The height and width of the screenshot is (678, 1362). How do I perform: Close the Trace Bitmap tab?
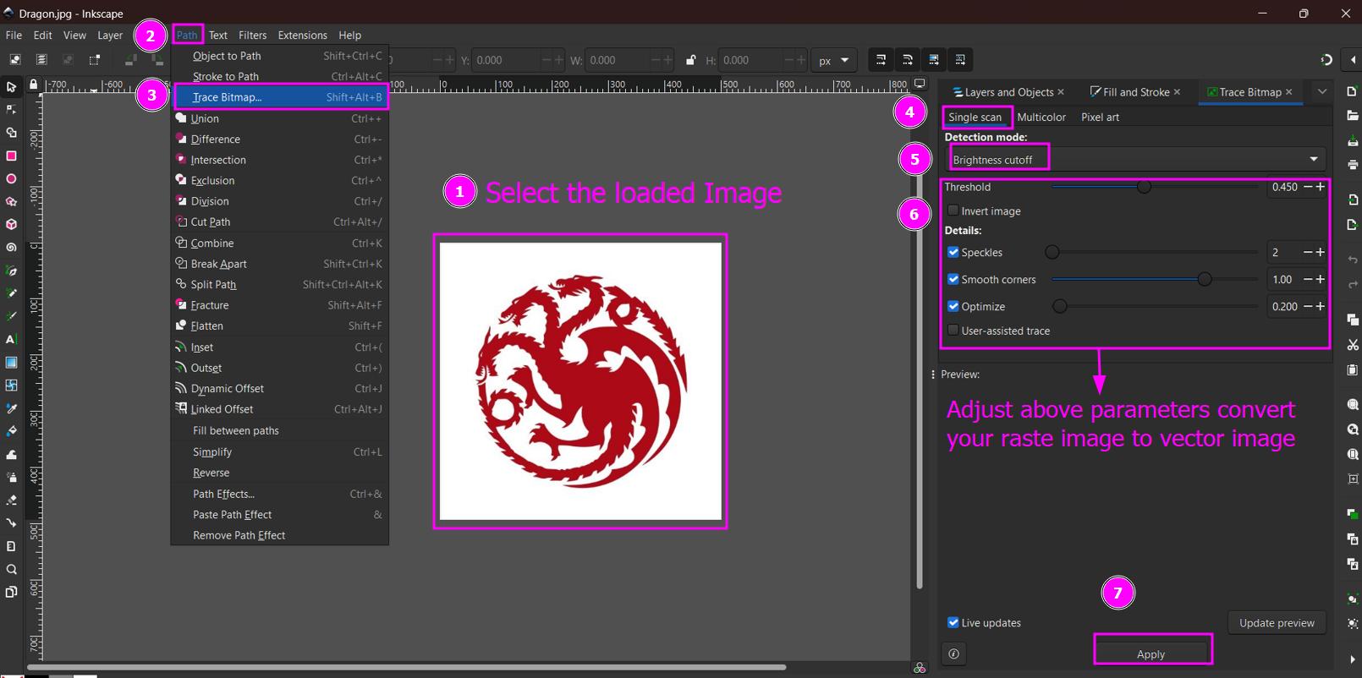coord(1288,91)
